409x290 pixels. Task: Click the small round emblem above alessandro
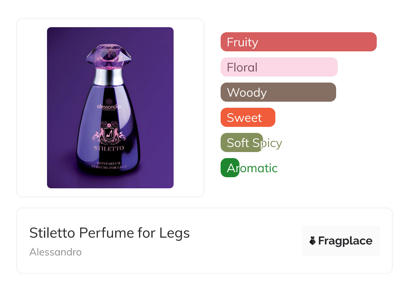tap(109, 101)
